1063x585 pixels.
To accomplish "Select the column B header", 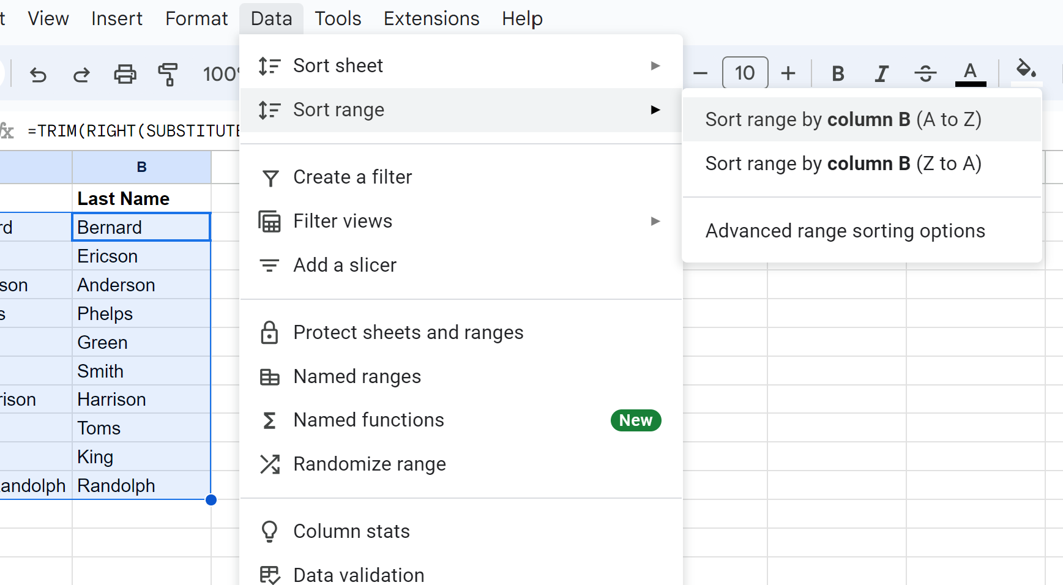I will tap(142, 167).
